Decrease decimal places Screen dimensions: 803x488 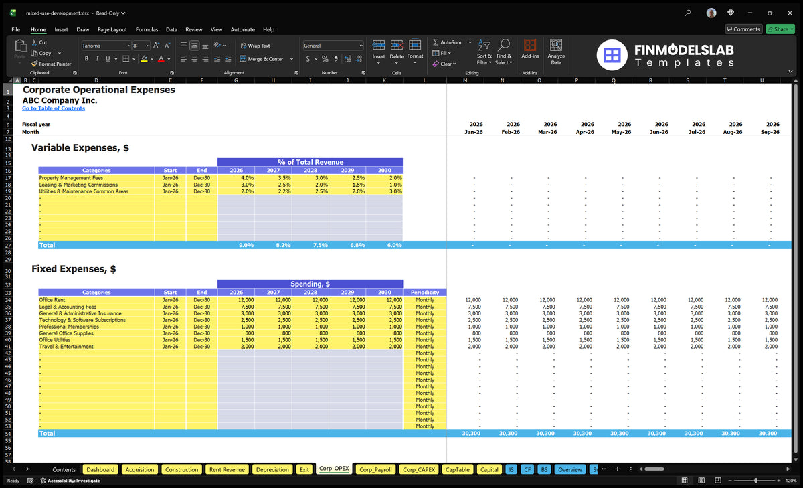(x=359, y=59)
